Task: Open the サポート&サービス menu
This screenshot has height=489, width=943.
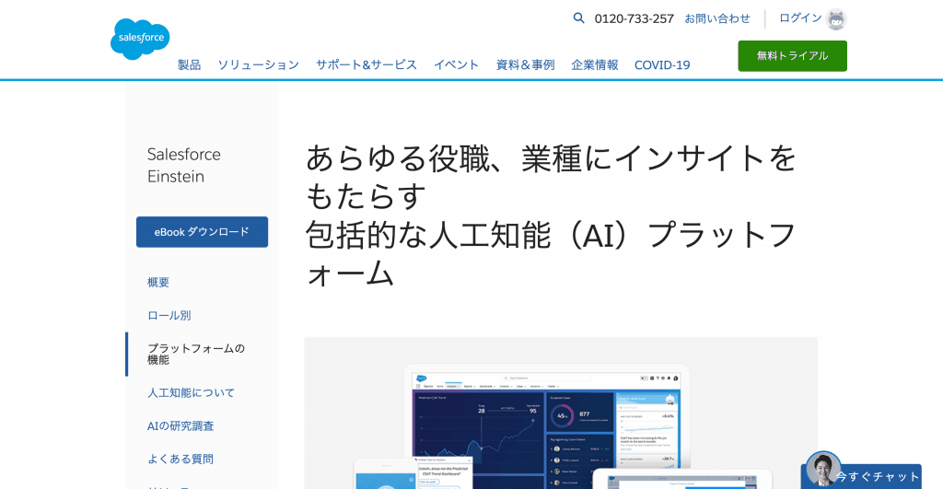Action: [x=367, y=65]
